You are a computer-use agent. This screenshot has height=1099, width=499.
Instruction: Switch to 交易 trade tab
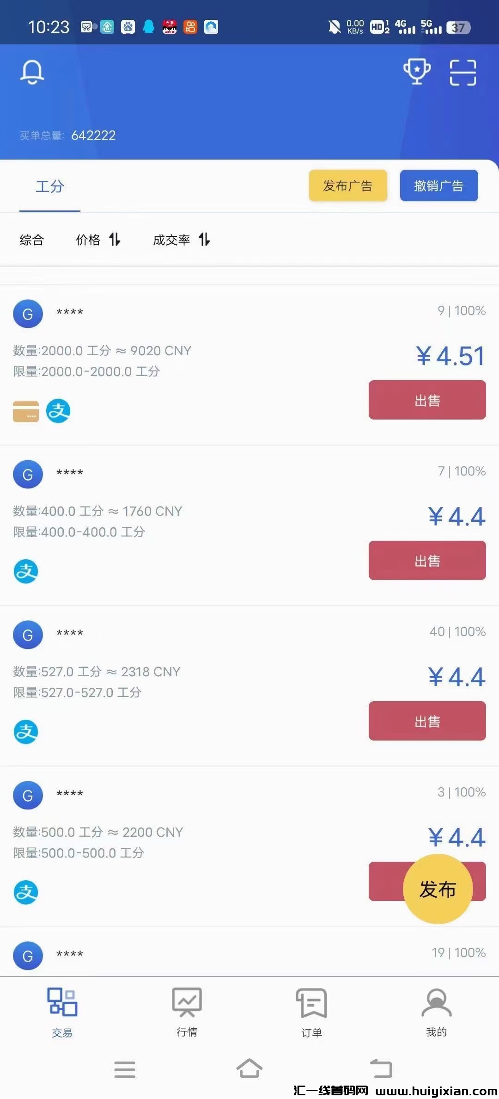[62, 1012]
